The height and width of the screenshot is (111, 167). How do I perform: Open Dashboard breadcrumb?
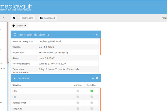pos(48,18)
